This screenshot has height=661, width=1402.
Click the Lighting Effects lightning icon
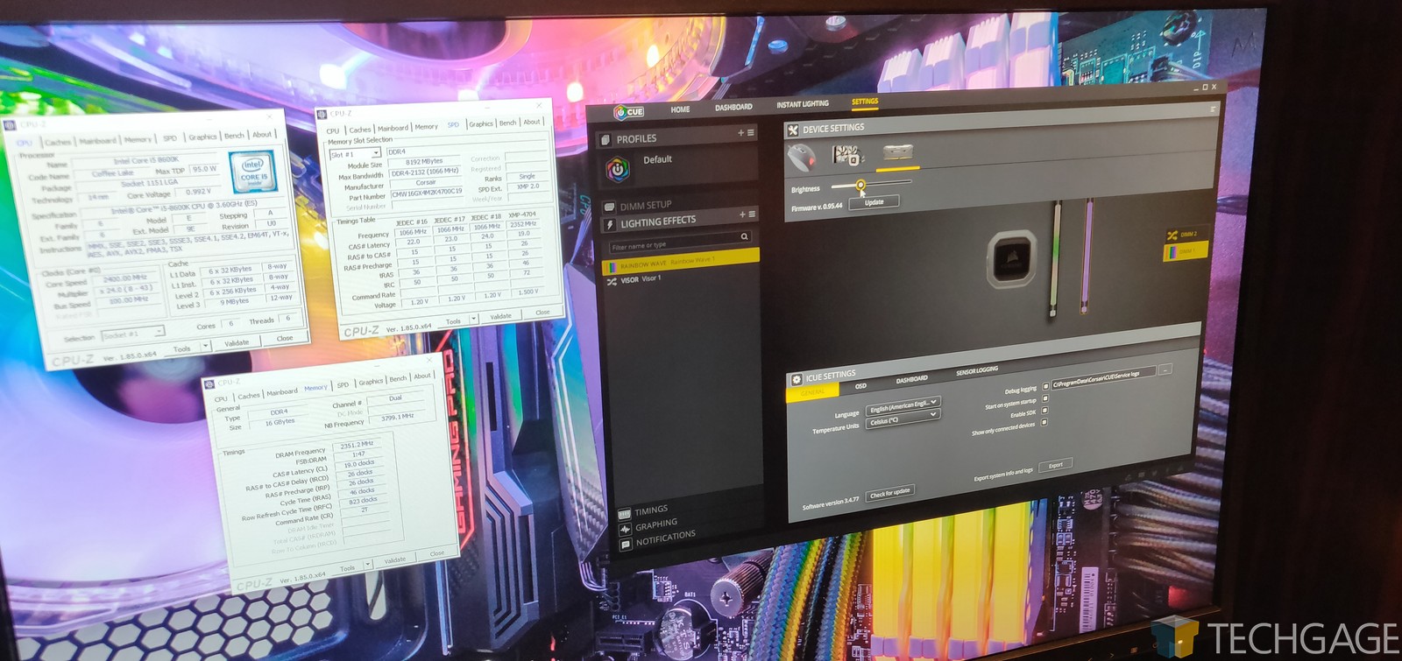coord(610,225)
